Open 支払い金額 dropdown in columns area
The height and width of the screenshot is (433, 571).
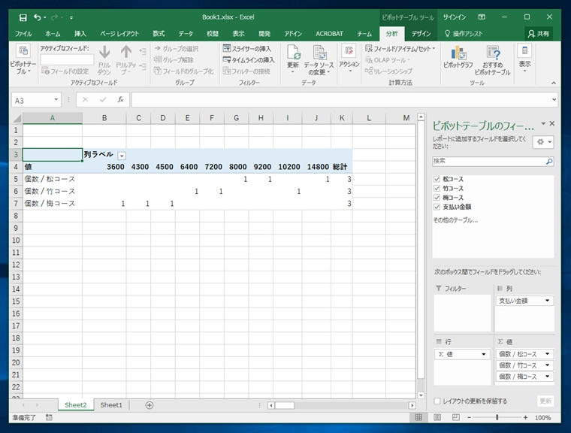tap(547, 301)
